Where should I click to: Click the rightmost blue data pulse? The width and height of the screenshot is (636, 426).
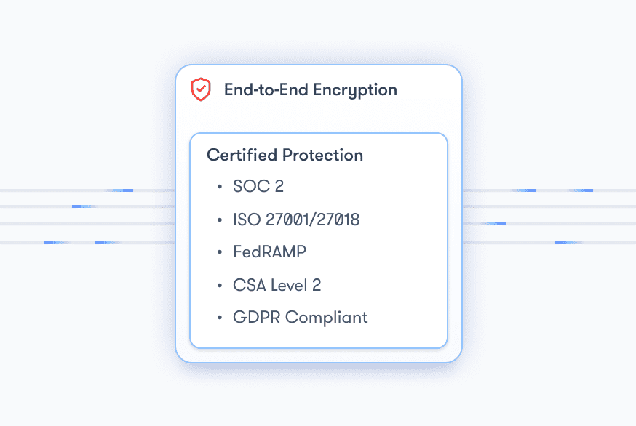pyautogui.click(x=581, y=190)
